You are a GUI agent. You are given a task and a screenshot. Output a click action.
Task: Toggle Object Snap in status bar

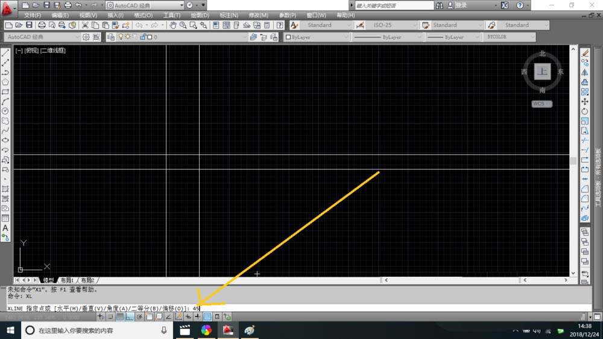click(149, 317)
